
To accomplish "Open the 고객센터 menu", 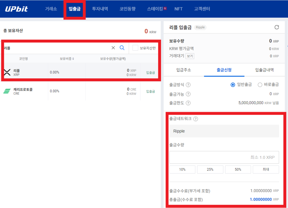I will [x=202, y=9].
